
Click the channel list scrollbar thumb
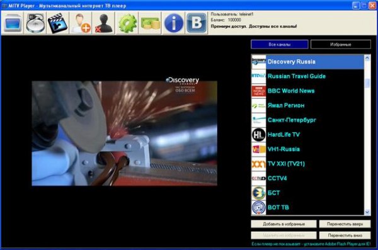[367, 83]
